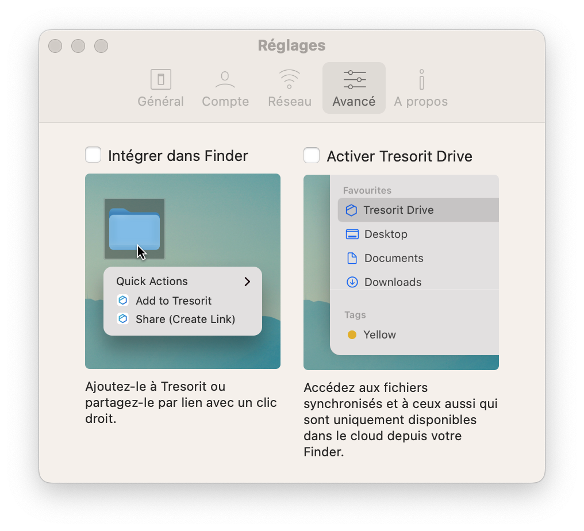
Task: Click the Downloads arrow icon in sidebar preview
Action: click(352, 282)
